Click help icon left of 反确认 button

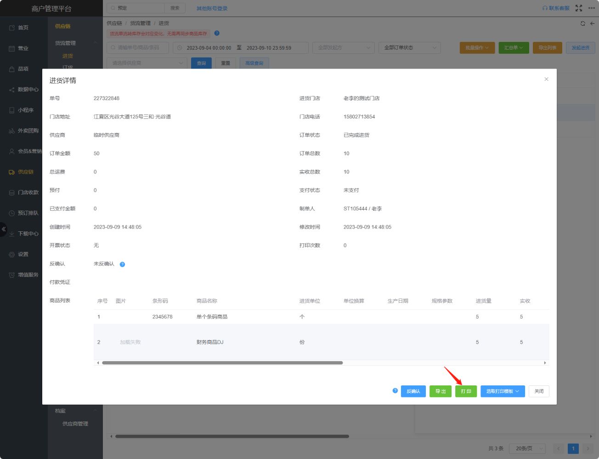click(395, 390)
